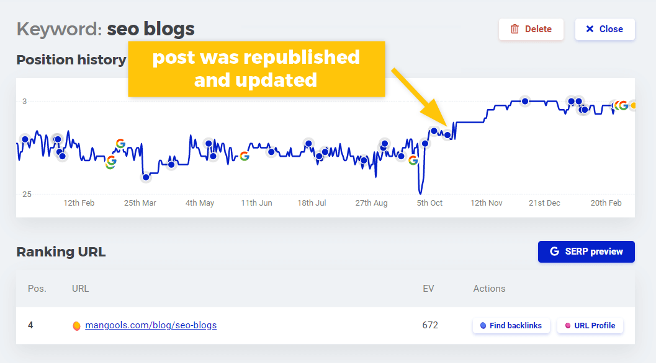The height and width of the screenshot is (363, 656).
Task: Select the data point the arrow points to
Action: pyautogui.click(x=447, y=135)
